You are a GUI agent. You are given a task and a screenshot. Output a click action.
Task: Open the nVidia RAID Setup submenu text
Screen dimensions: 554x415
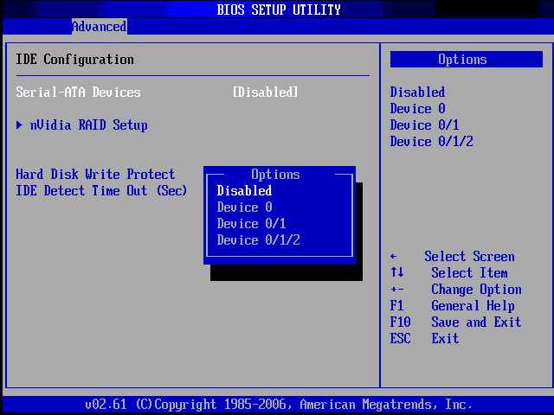coord(88,125)
